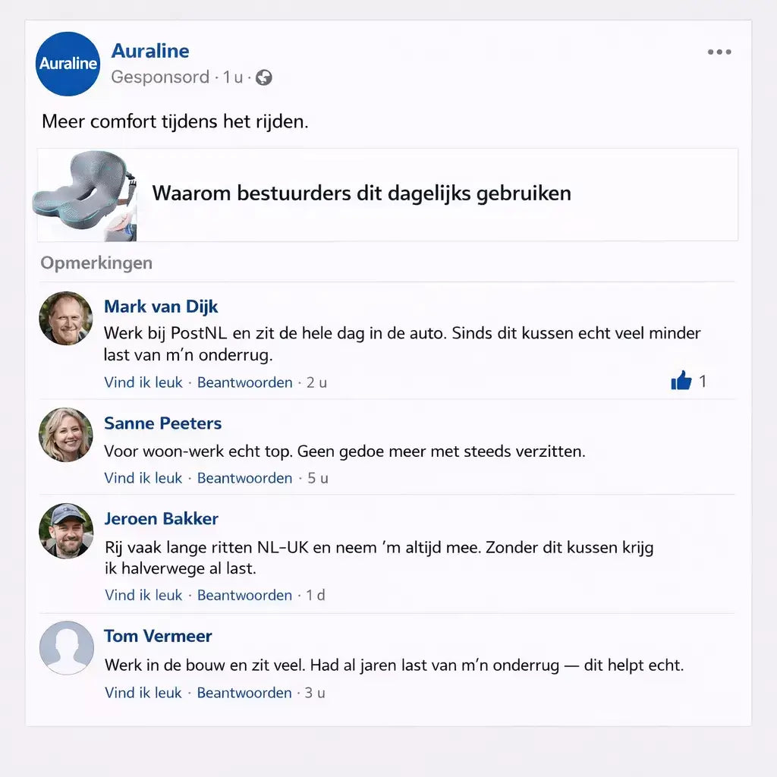Click the Auraline round logo avatar
The image size is (777, 777).
pos(68,64)
